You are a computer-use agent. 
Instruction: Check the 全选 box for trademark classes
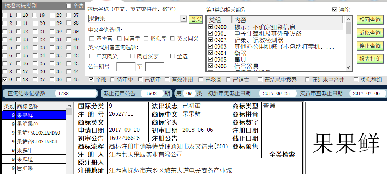[69, 6]
